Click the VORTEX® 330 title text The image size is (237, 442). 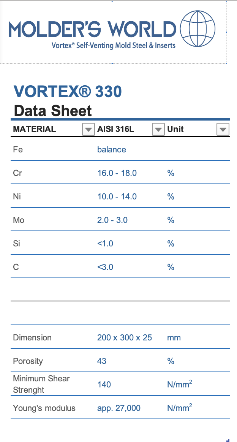click(x=68, y=91)
